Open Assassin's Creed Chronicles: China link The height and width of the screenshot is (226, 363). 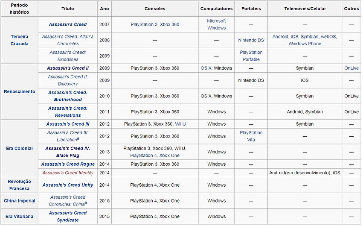67,201
